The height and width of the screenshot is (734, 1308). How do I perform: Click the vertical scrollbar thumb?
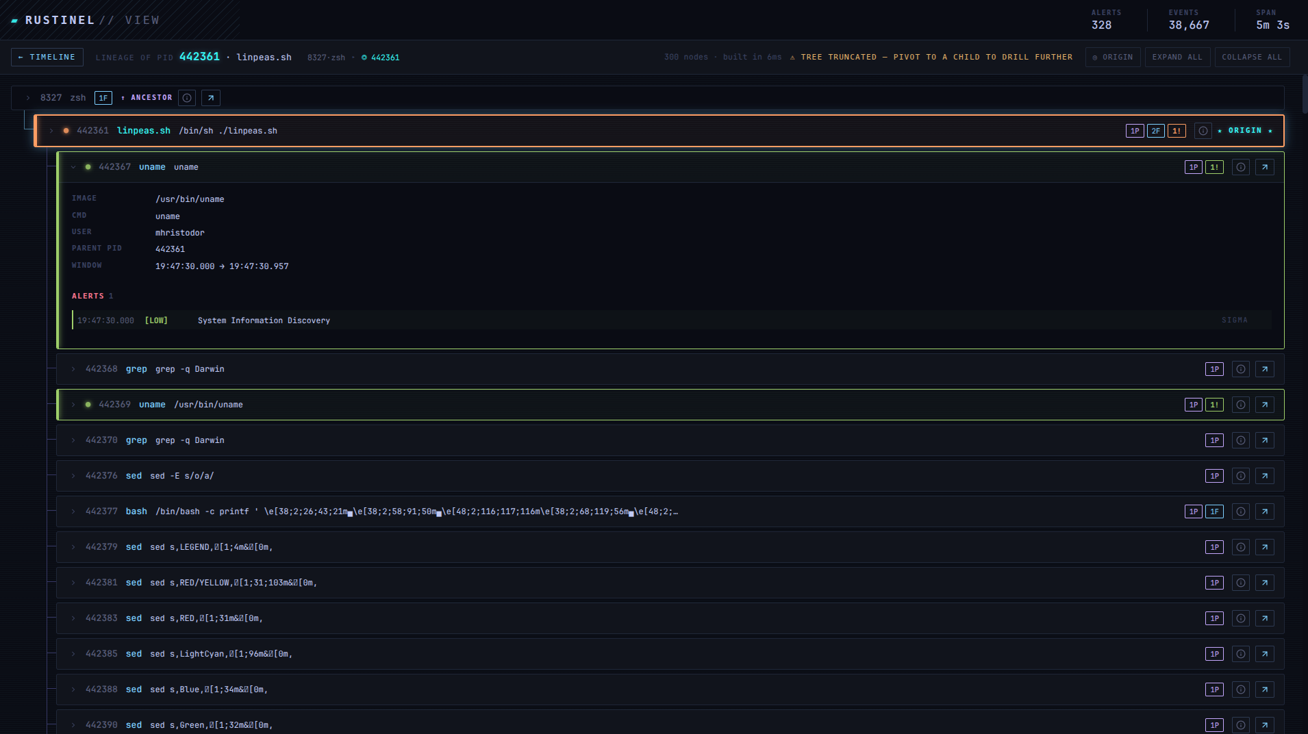tap(1305, 93)
